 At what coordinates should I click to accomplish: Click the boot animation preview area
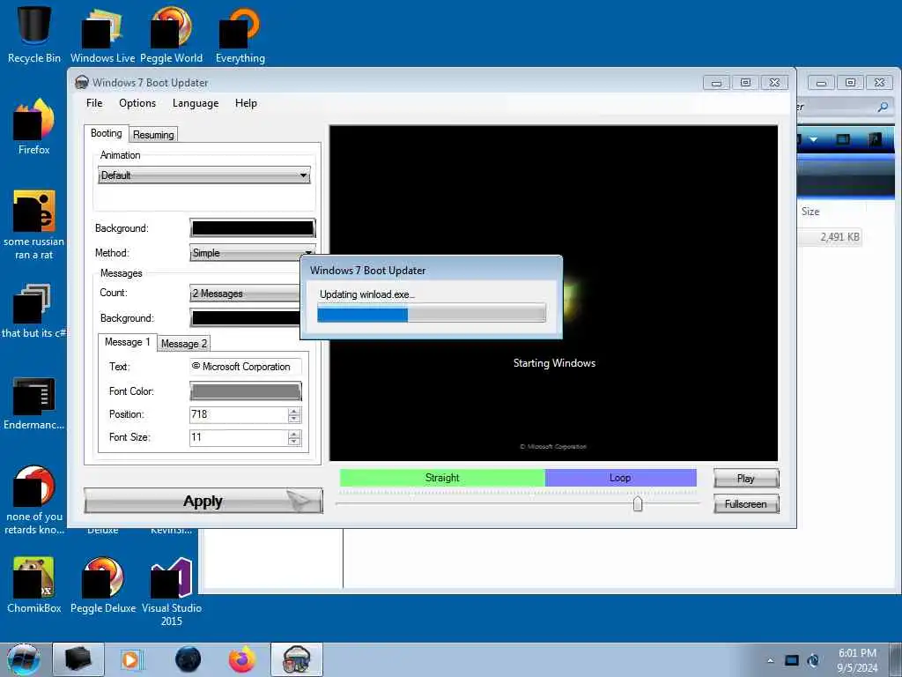click(553, 293)
